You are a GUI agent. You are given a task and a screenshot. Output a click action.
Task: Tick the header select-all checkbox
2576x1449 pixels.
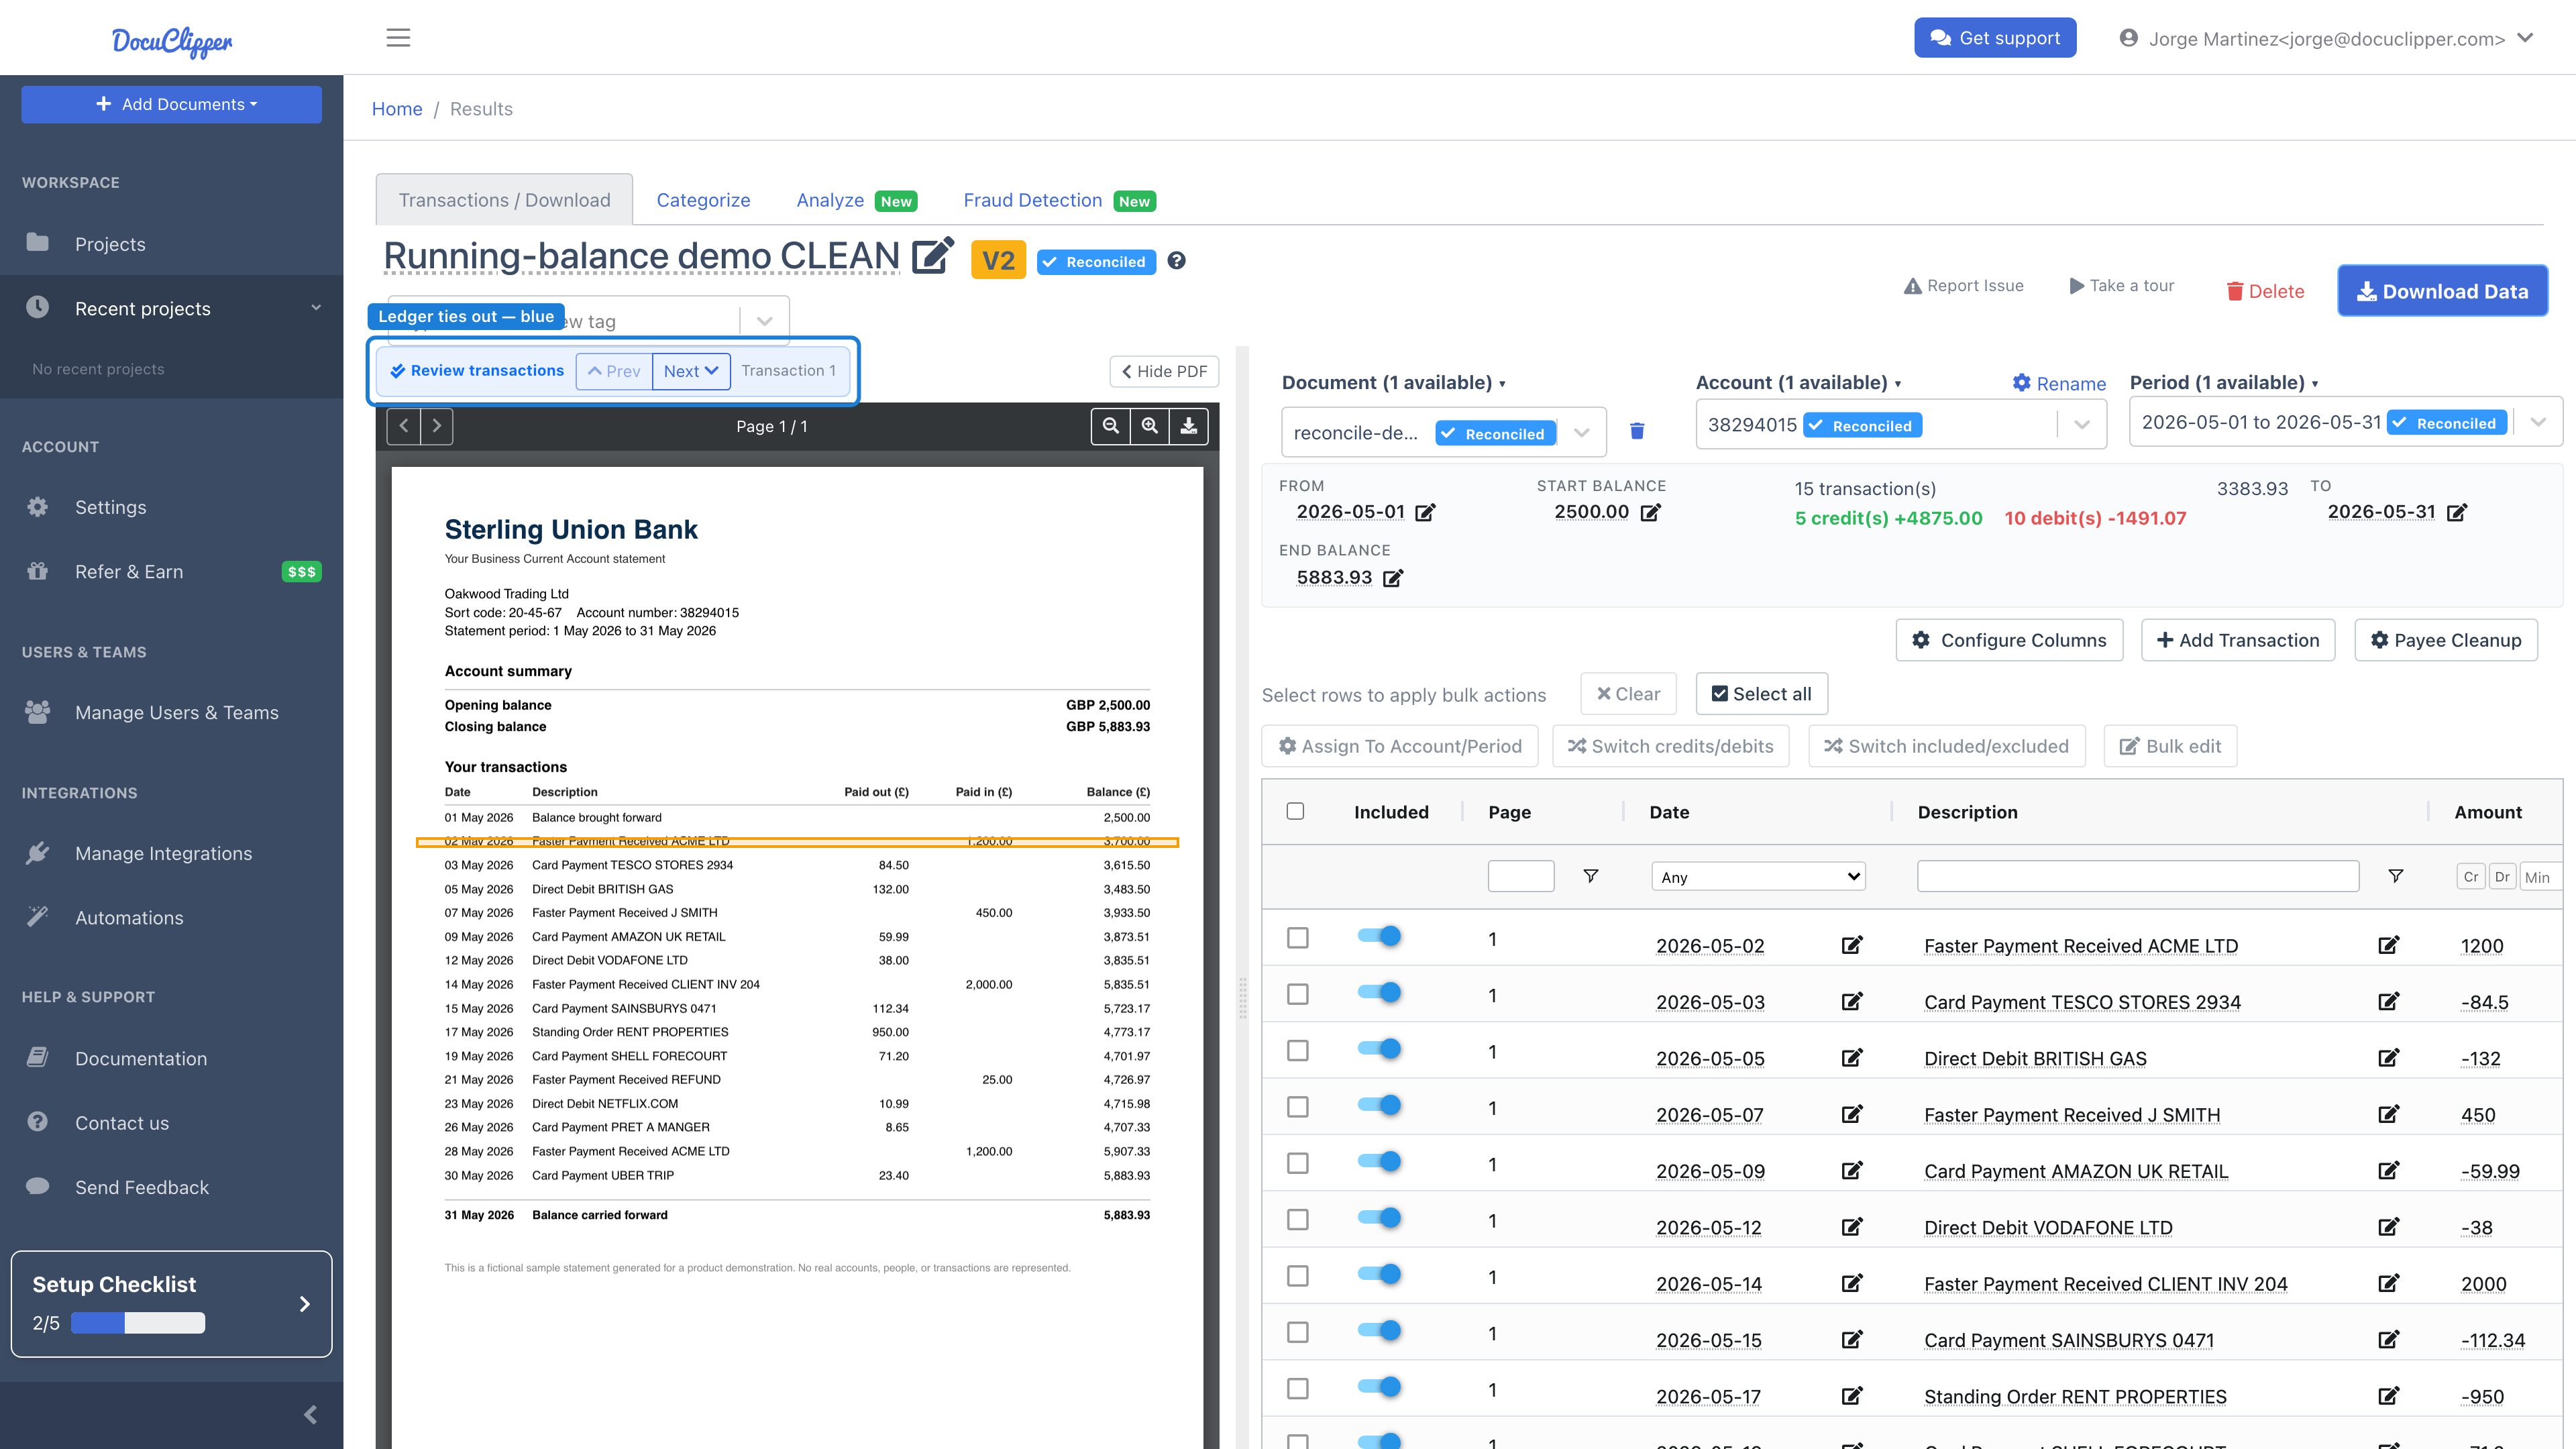pos(1295,811)
